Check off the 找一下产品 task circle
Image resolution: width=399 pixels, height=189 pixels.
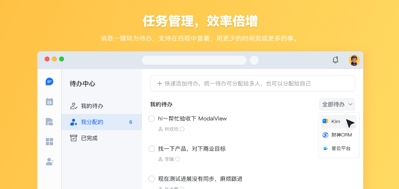coord(152,149)
